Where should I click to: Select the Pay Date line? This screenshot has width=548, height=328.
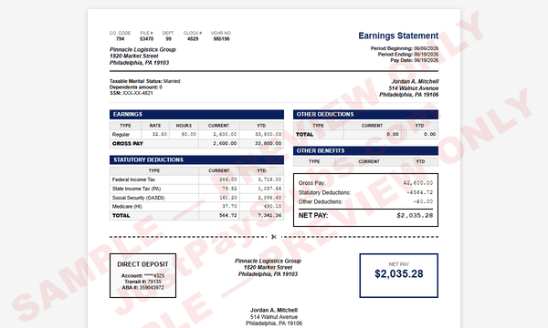click(x=414, y=60)
